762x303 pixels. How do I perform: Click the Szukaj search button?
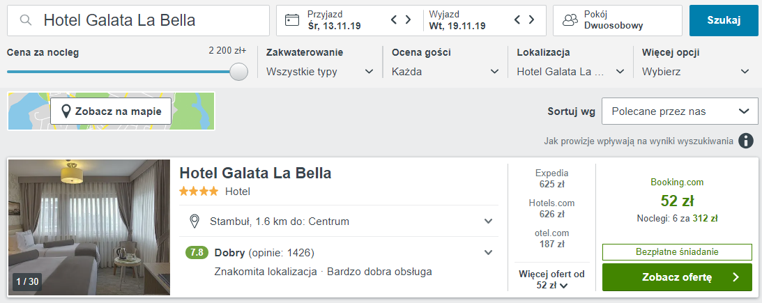point(724,20)
